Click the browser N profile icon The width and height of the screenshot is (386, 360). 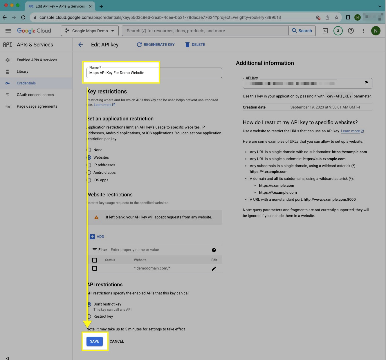358,17
